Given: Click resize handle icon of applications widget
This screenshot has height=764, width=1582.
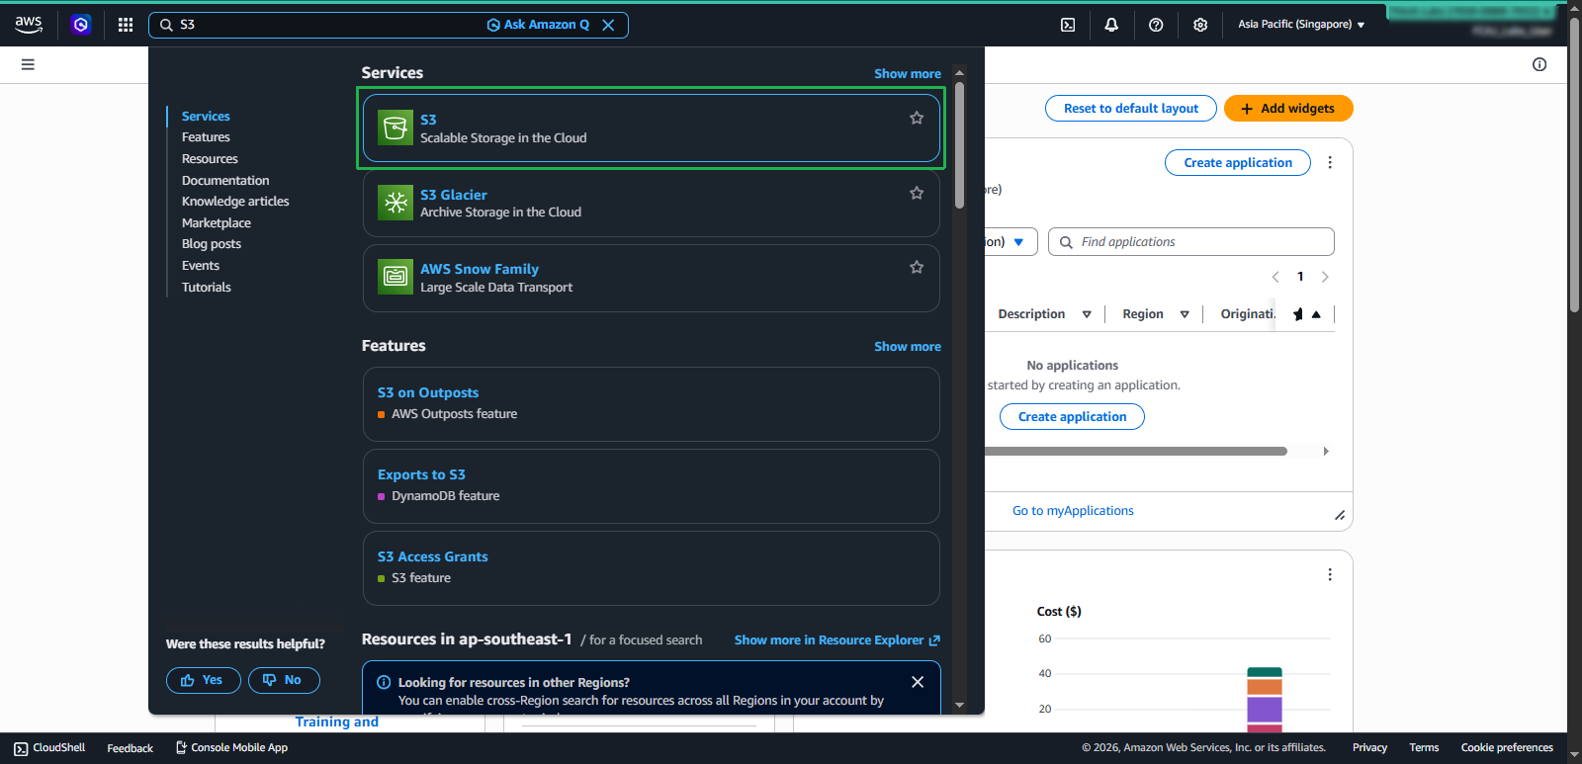Looking at the screenshot, I should 1340,515.
